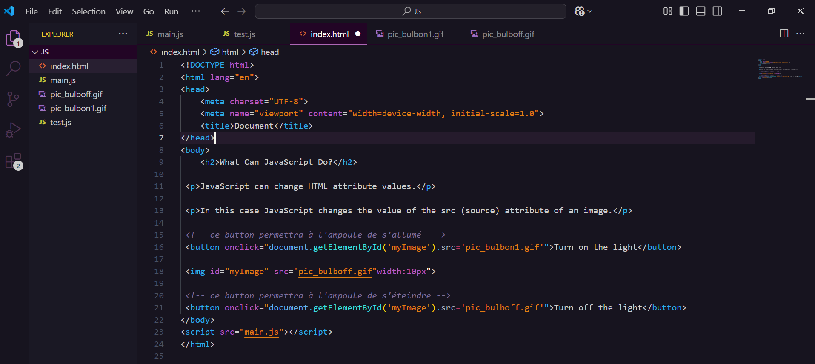Open the Extensions view icon

[13, 161]
